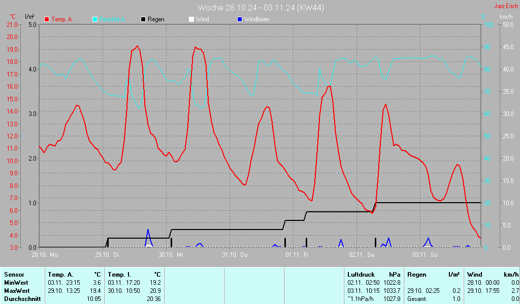Viewport: 520px width, 304px height.
Task: Click the red '°C' axis unit label above the chart
Action: [13, 17]
